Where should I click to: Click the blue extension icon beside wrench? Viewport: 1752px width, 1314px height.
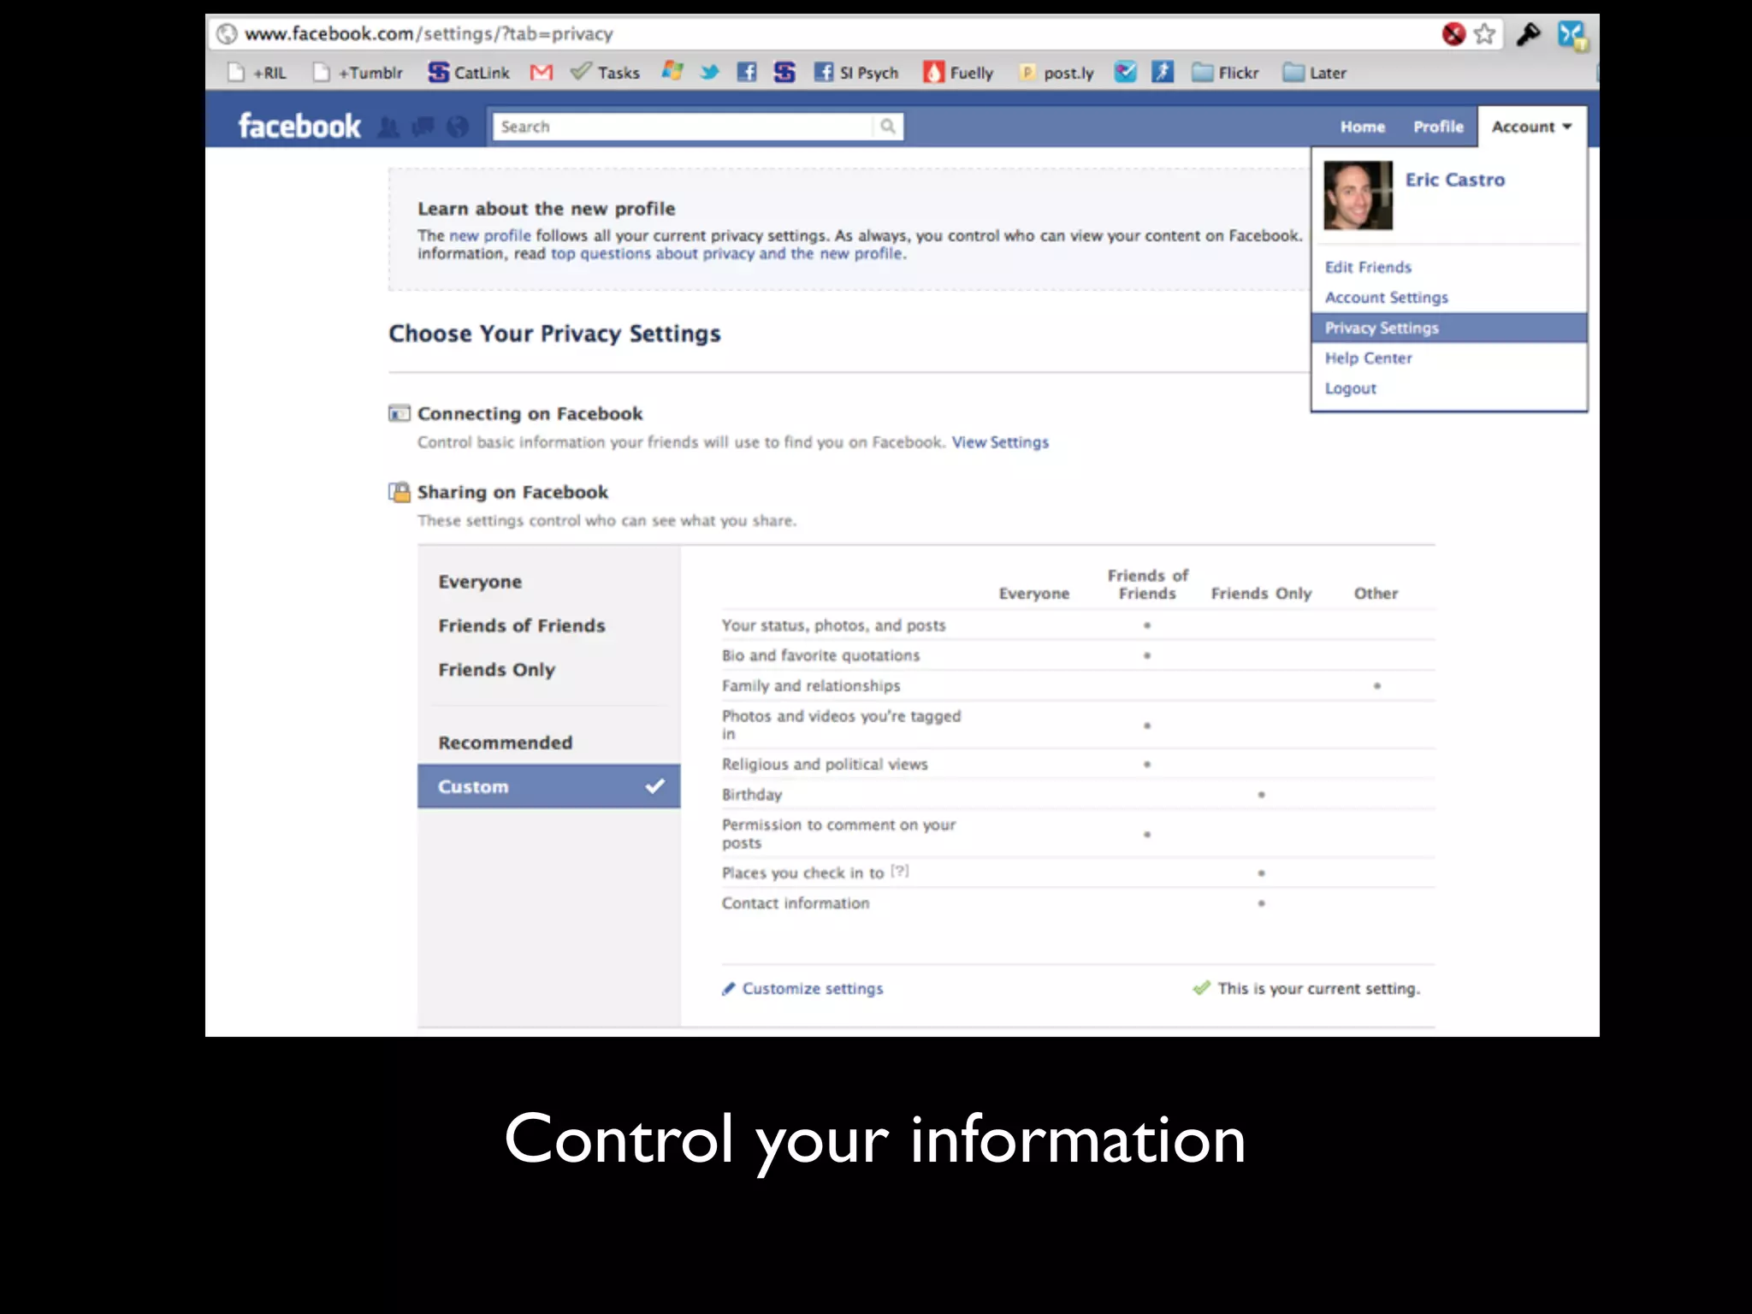[x=1572, y=35]
